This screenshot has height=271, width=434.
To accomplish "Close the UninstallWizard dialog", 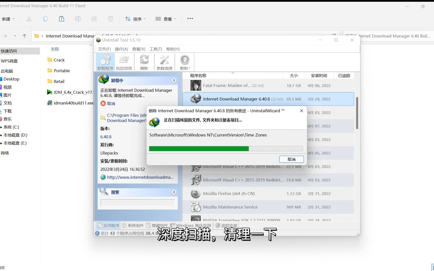I will pyautogui.click(x=301, y=111).
